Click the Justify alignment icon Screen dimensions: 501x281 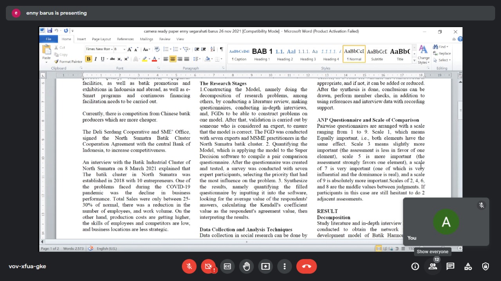186,59
